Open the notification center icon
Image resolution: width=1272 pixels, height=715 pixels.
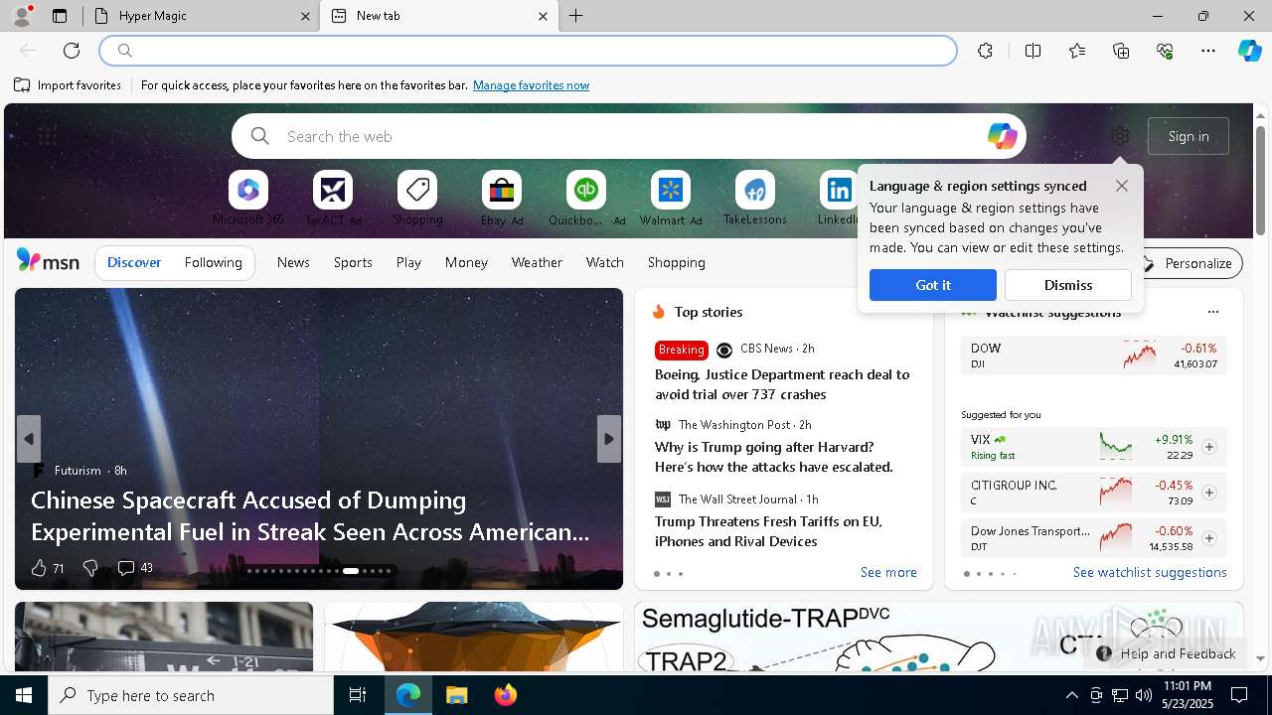(1239, 695)
